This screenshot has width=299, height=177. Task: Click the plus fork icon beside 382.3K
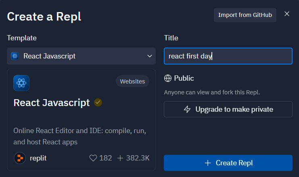point(120,158)
